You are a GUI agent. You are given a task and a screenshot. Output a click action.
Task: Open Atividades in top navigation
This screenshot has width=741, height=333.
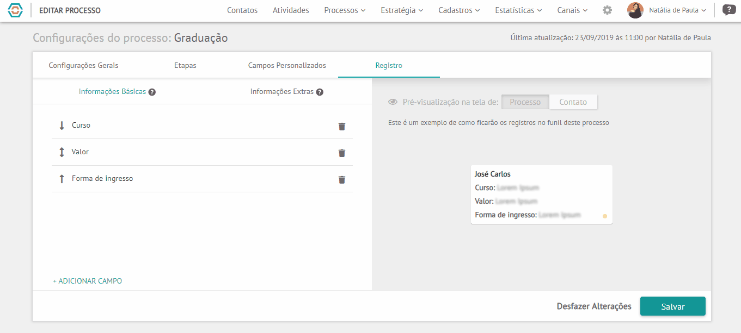tap(291, 10)
